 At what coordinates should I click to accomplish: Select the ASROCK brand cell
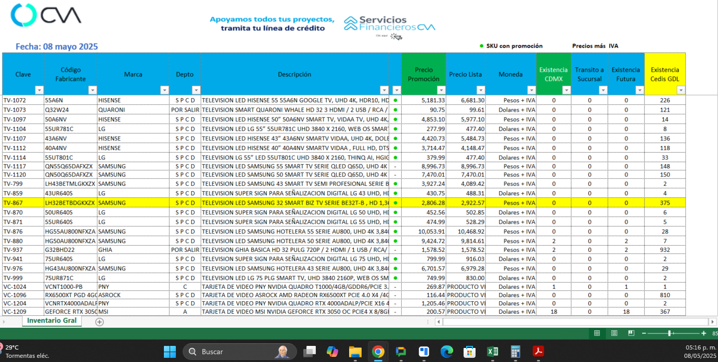pos(133,295)
